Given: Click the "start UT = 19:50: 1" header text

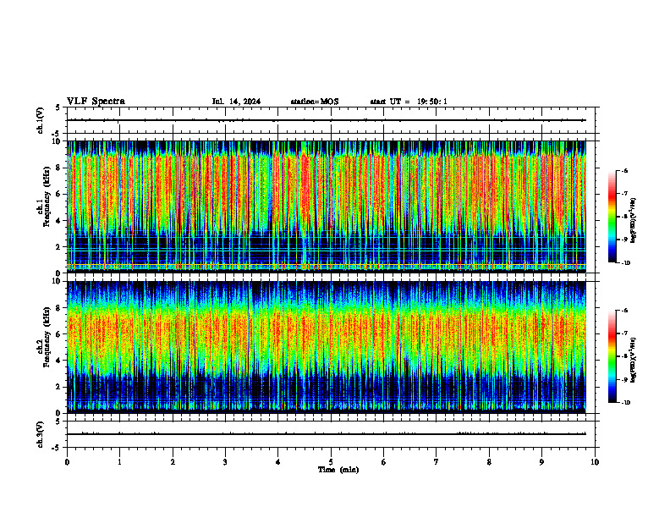Looking at the screenshot, I should pos(409,102).
